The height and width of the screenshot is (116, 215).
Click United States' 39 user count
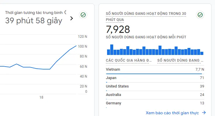click(x=202, y=86)
